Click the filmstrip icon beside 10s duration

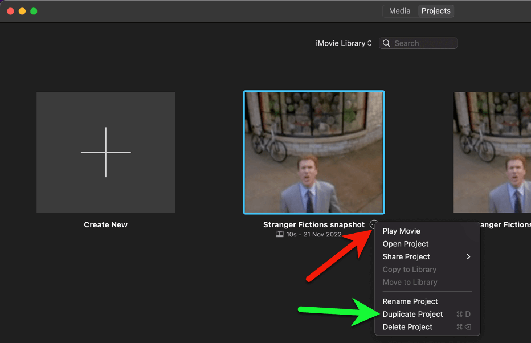click(x=279, y=234)
